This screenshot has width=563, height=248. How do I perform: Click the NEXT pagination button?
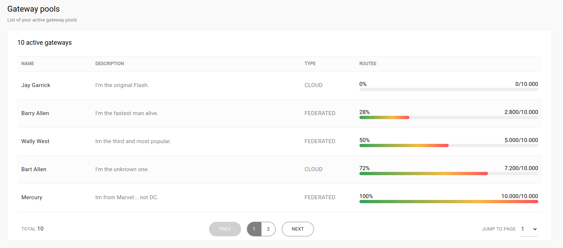coord(298,229)
